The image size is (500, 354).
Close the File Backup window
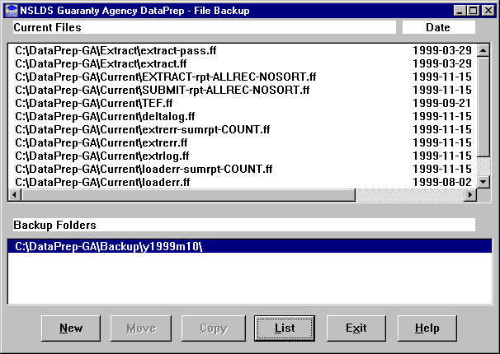[x=488, y=11]
